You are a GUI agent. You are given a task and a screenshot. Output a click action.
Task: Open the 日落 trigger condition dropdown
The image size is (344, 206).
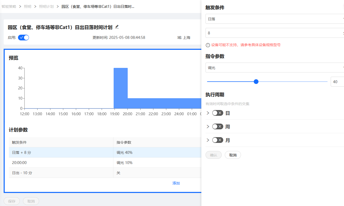(275, 19)
